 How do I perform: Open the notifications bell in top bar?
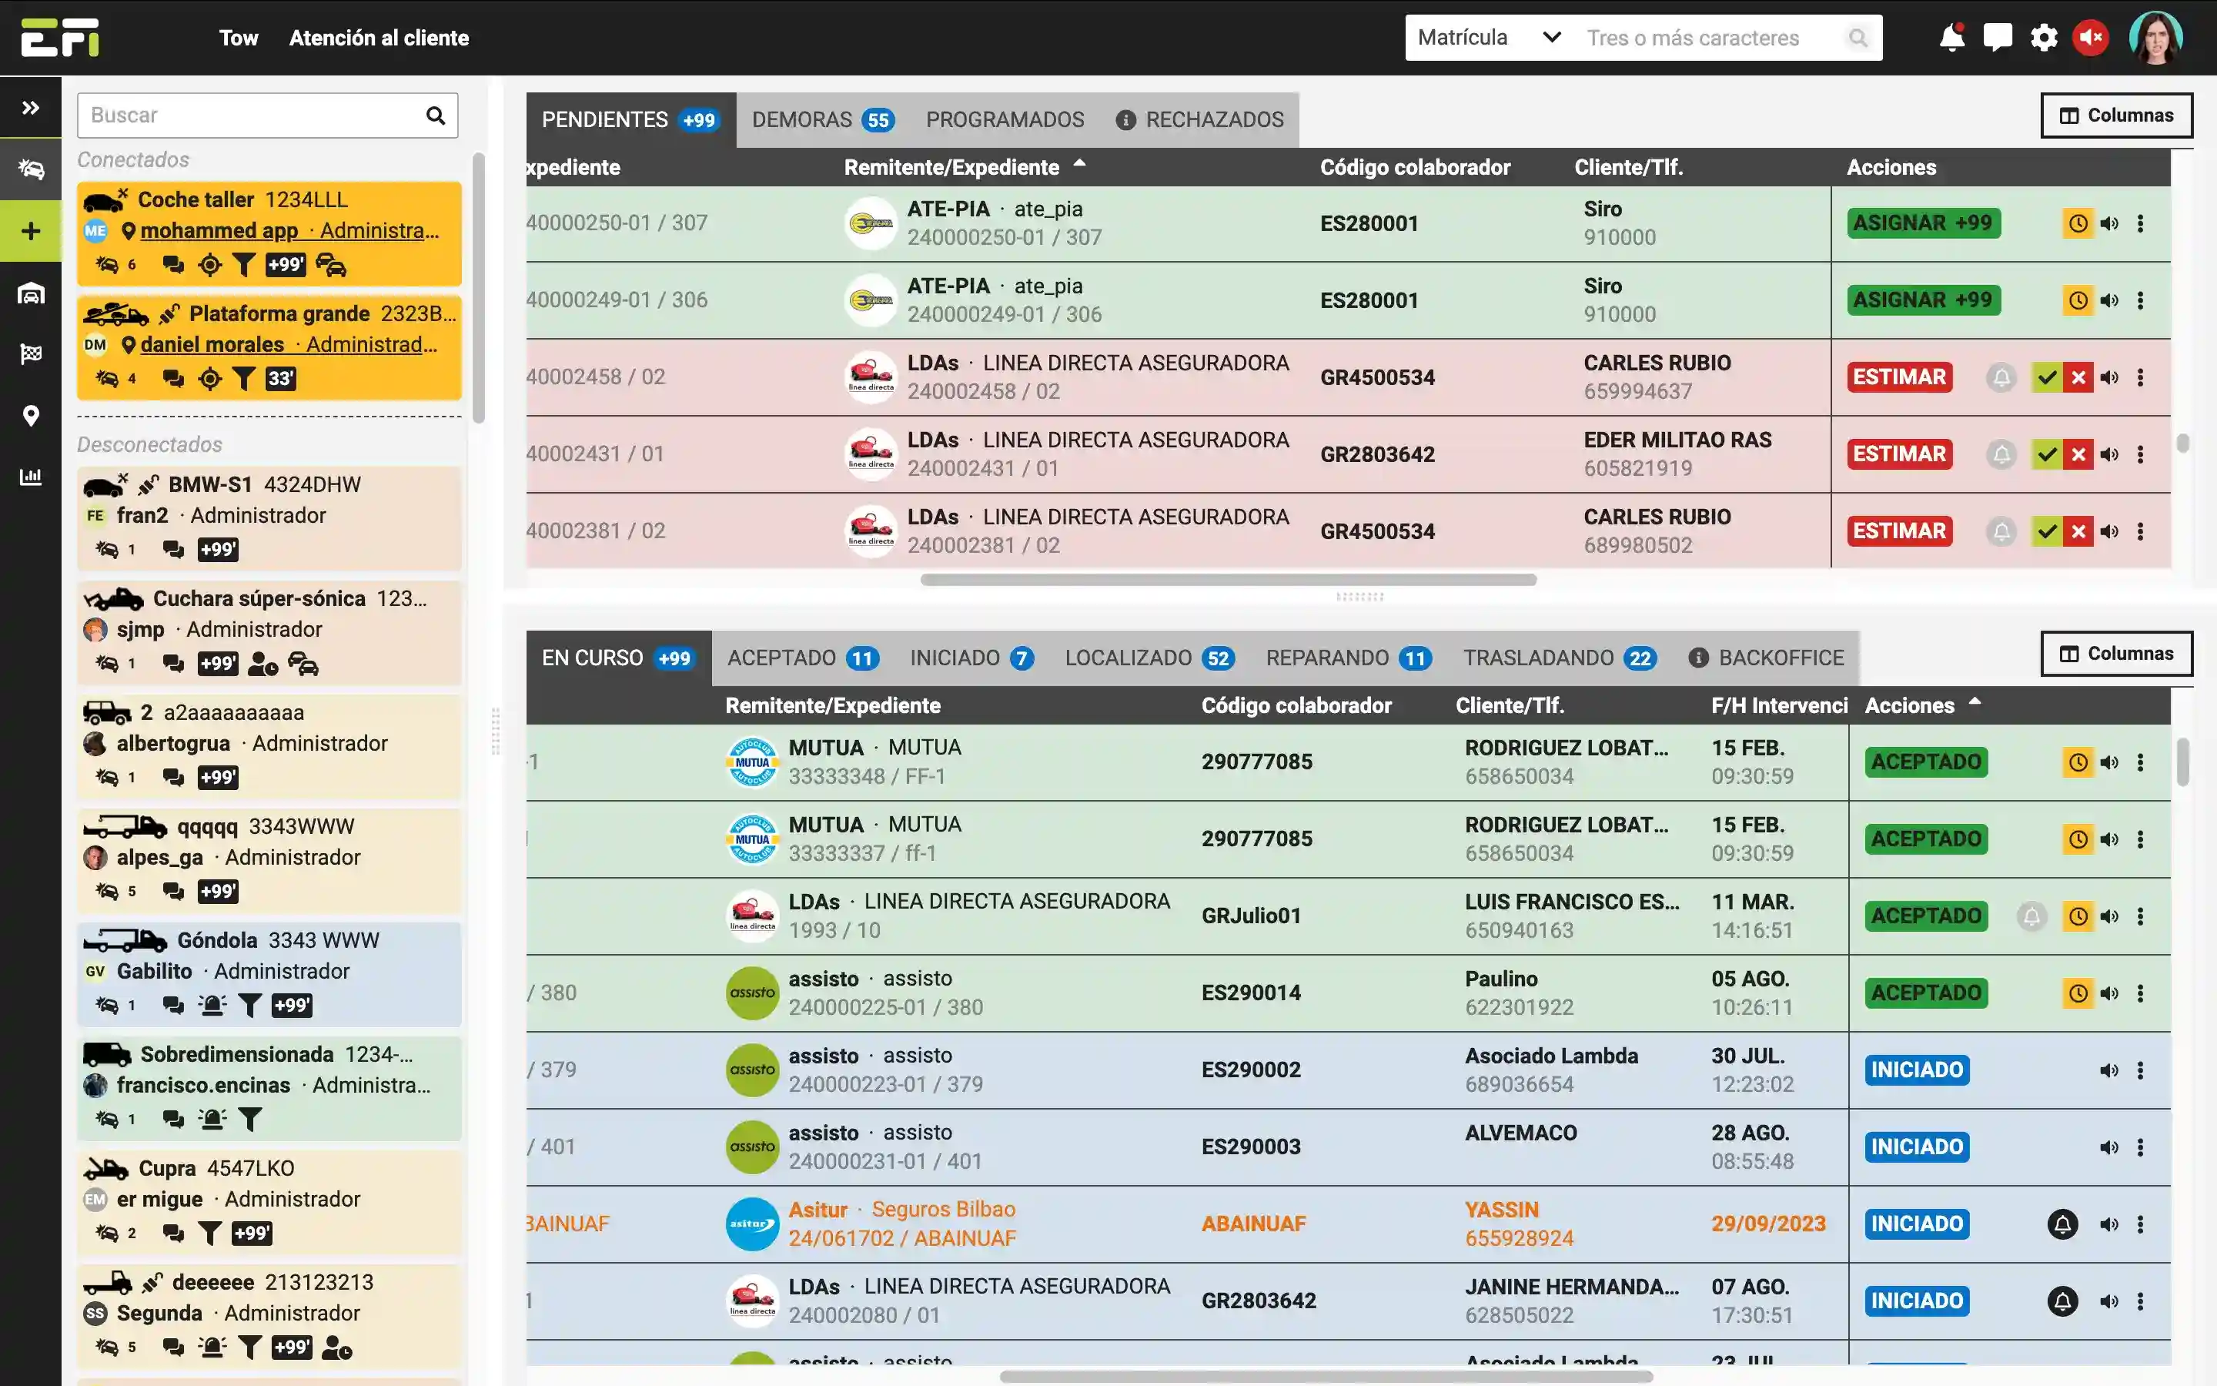[x=1951, y=38]
